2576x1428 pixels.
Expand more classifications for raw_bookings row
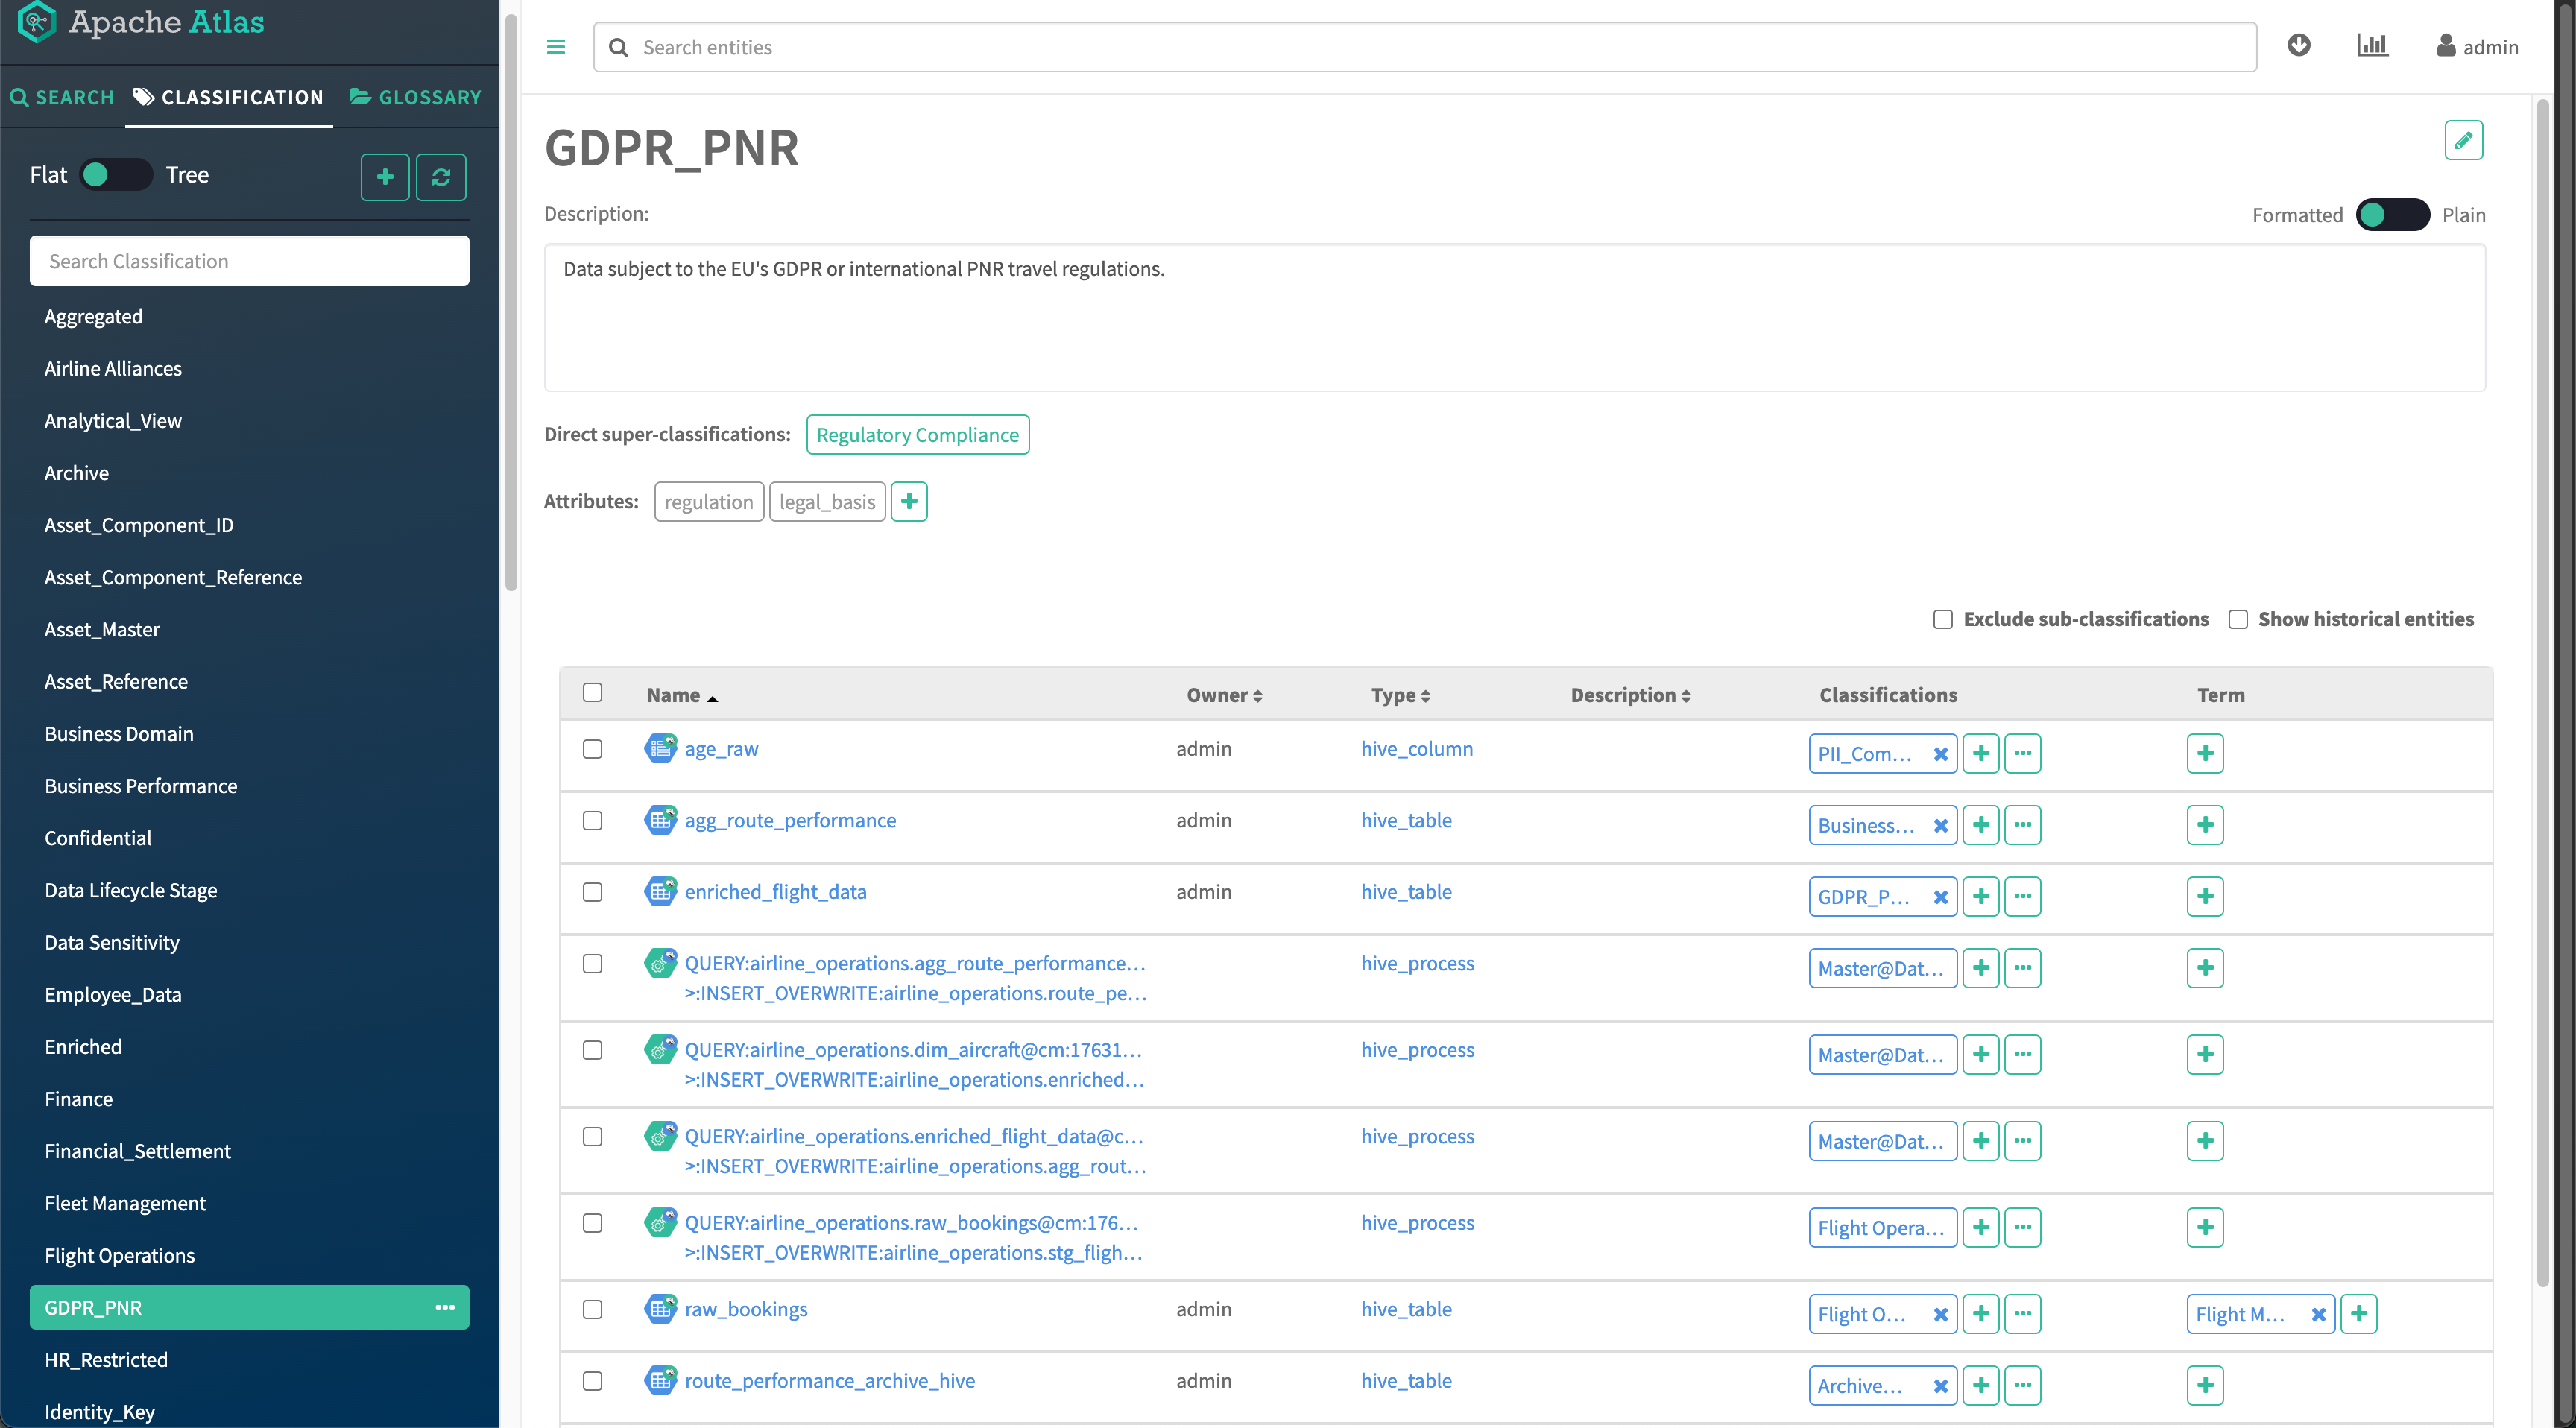point(2022,1313)
